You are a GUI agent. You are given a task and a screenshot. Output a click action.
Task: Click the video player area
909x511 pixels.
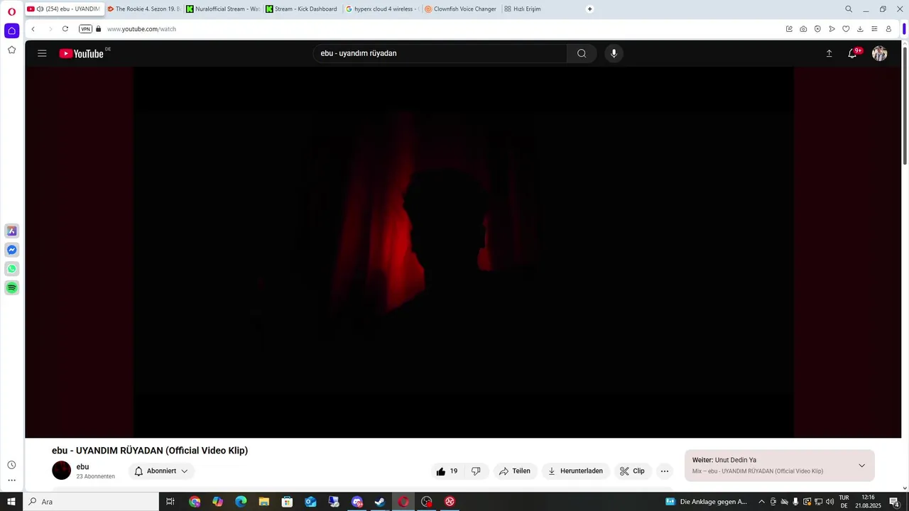463,252
